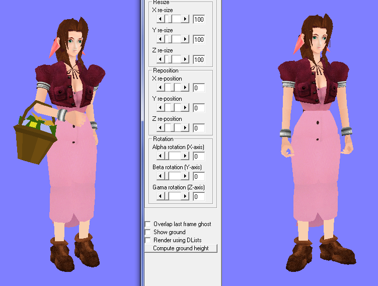Click left arrow of Z re-position slider
378x286 pixels.
click(160, 127)
